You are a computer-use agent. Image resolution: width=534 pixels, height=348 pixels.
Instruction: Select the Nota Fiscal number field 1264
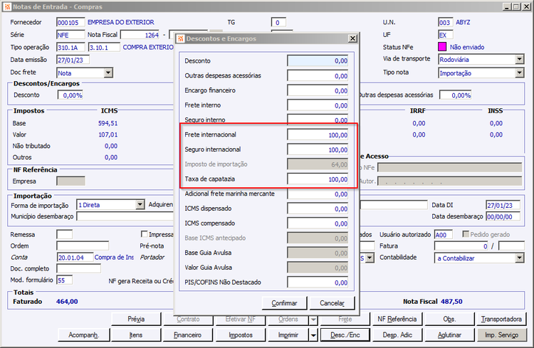[140, 35]
